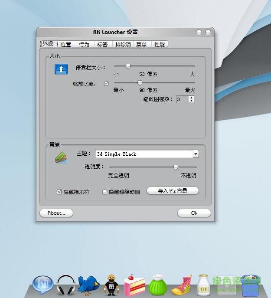The width and height of the screenshot is (271, 298).
Task: Uncheck the 隐藏指示符 checkbox
Action: pos(59,192)
